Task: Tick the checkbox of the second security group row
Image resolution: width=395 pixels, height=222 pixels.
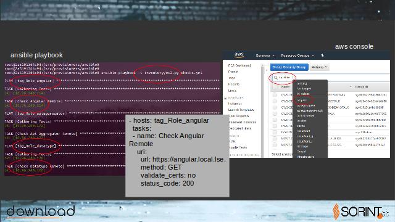Action: tap(275, 101)
